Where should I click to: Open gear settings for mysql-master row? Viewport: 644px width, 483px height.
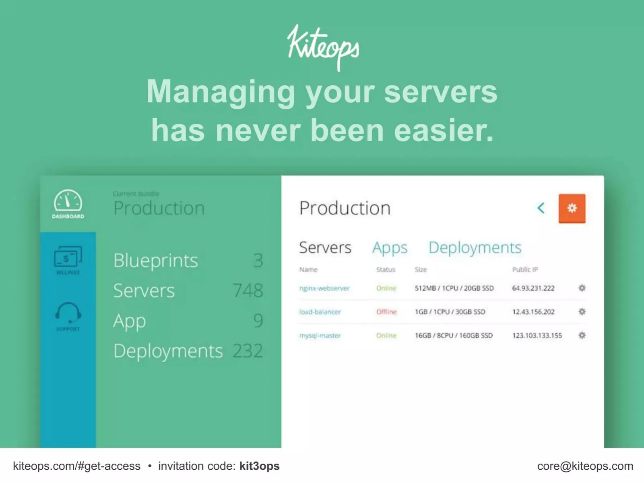click(x=582, y=335)
